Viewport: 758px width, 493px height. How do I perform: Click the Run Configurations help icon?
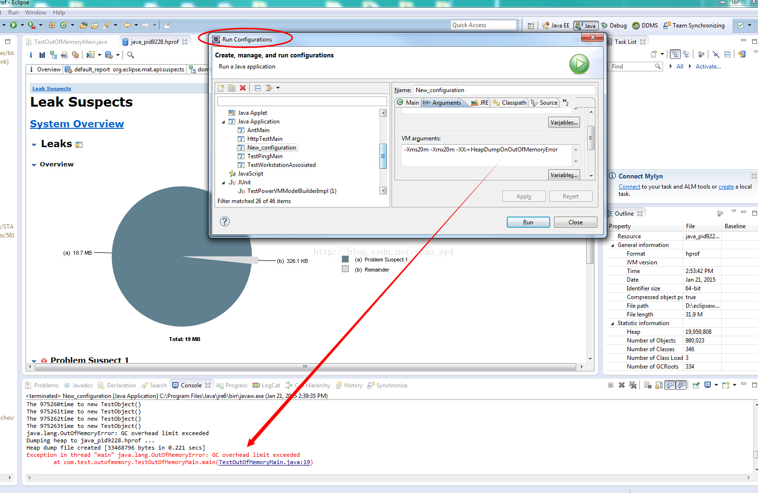point(225,221)
